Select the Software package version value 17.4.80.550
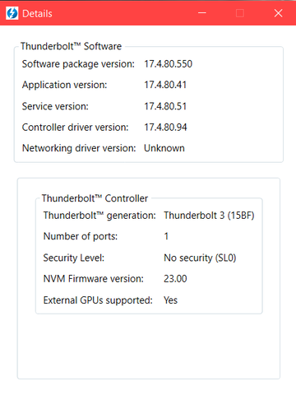 pos(169,64)
